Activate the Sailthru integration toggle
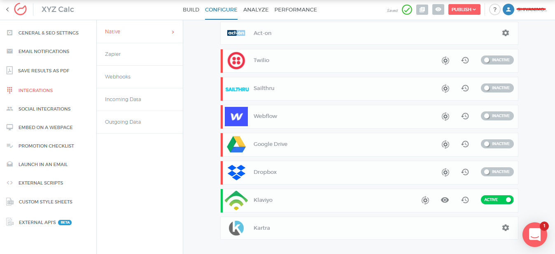555x254 pixels. click(497, 88)
